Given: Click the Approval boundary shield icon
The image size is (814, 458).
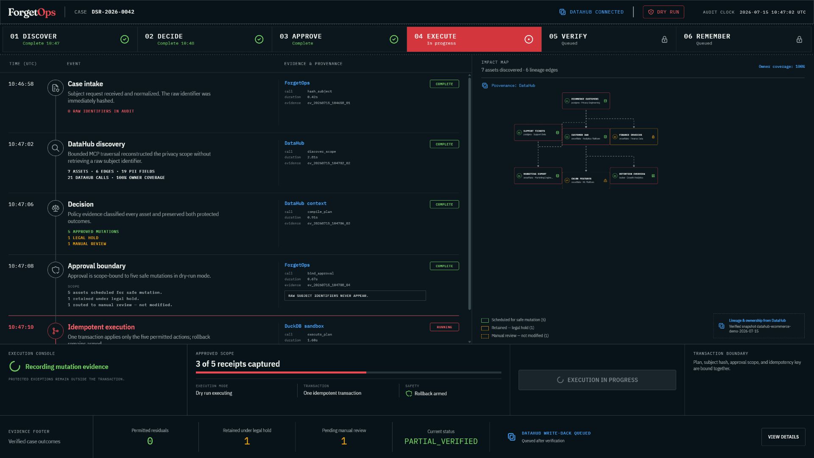Looking at the screenshot, I should (x=56, y=270).
